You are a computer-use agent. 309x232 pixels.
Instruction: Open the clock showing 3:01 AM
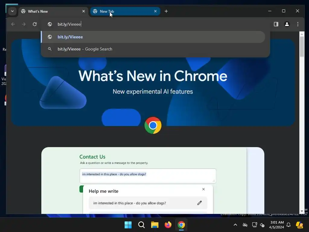tap(277, 225)
